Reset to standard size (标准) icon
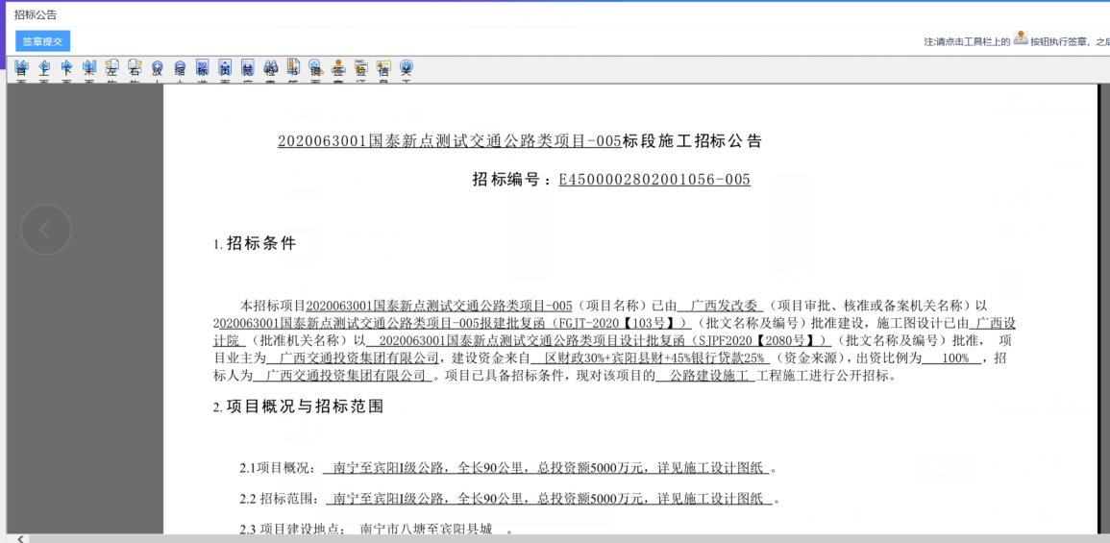Image resolution: width=1110 pixels, height=543 pixels. click(x=202, y=69)
